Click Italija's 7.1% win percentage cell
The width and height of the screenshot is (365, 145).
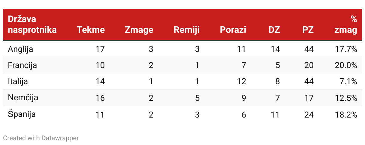point(349,81)
